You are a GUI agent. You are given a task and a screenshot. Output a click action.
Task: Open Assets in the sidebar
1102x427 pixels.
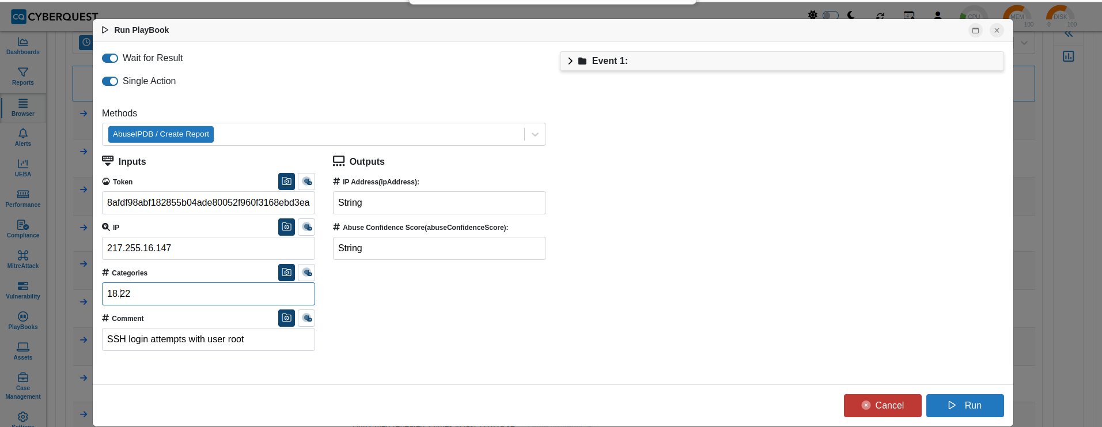pyautogui.click(x=23, y=352)
